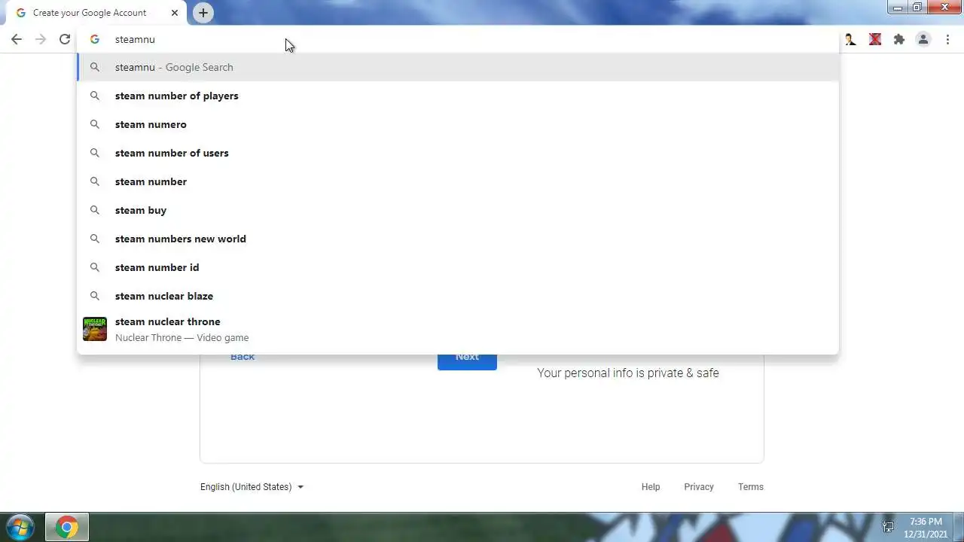The height and width of the screenshot is (542, 964).
Task: Pick the steam number suggestion
Action: coord(458,181)
